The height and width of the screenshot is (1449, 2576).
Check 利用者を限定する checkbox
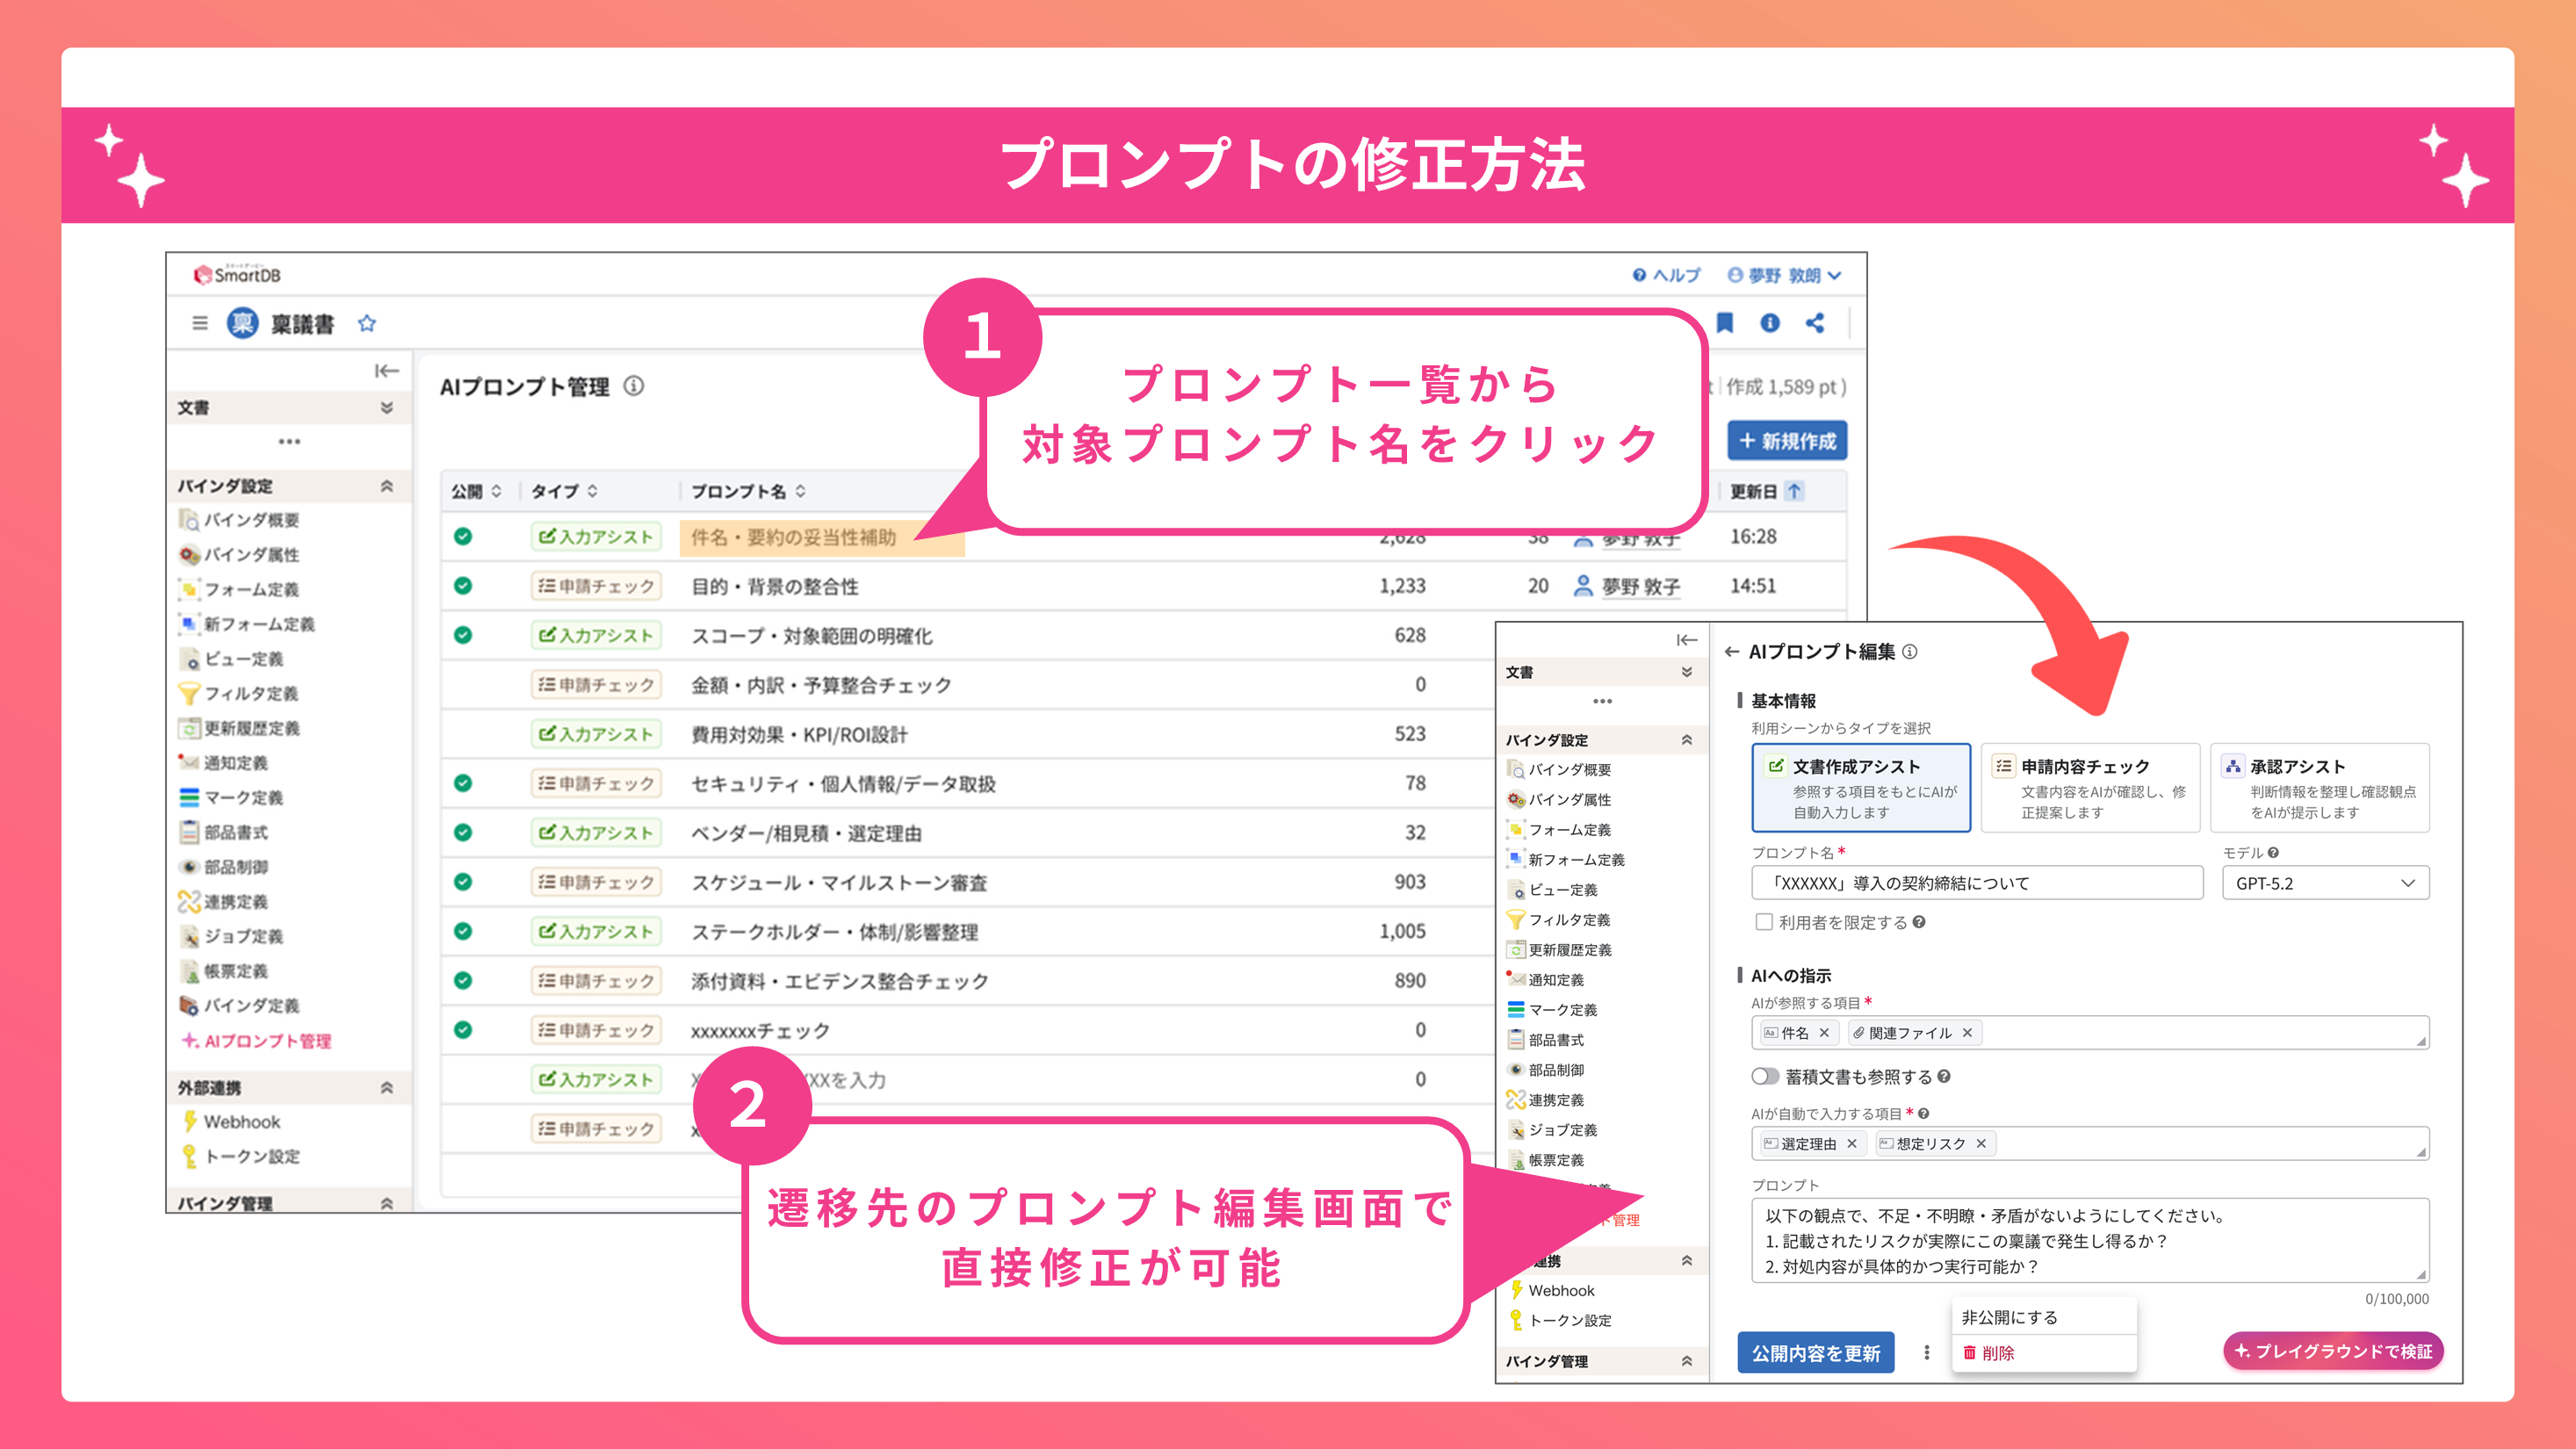point(1764,922)
